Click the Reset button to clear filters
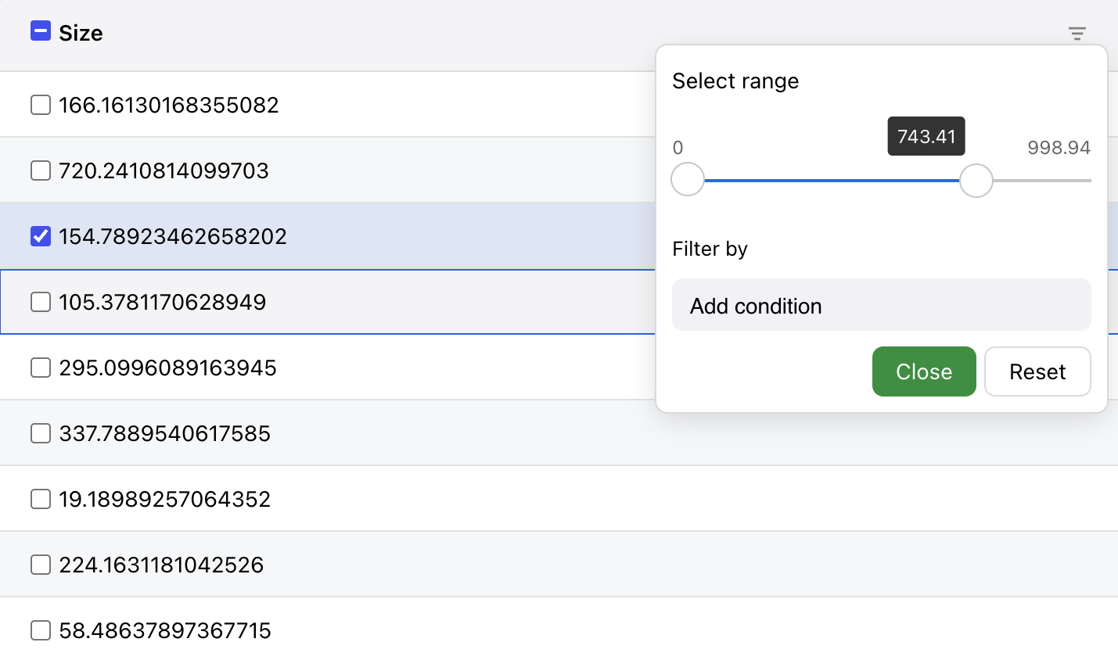 (x=1037, y=371)
